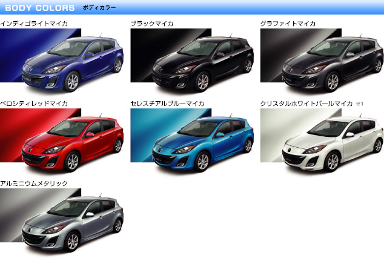384x258 pixels.
Task: Click the アルミニウムメタリック label text
Action: (34, 183)
